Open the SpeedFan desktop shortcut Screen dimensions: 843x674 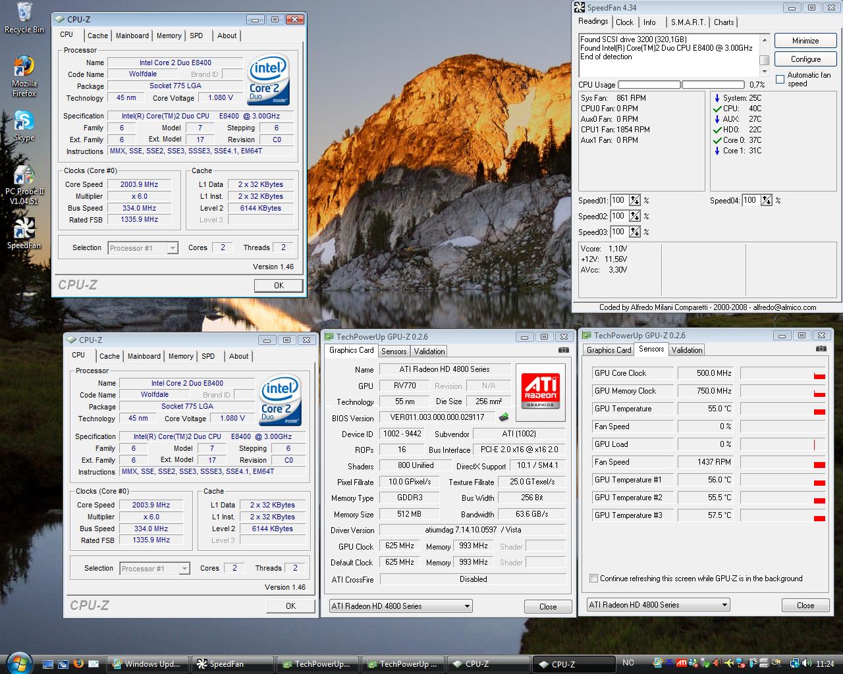point(24,234)
